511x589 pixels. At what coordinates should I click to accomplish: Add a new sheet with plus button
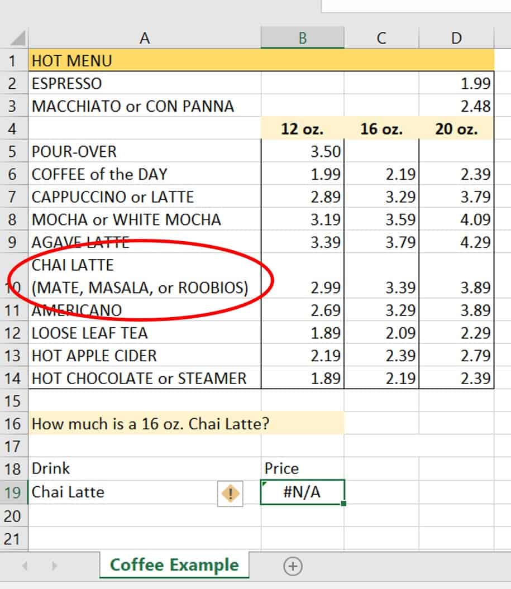(293, 566)
